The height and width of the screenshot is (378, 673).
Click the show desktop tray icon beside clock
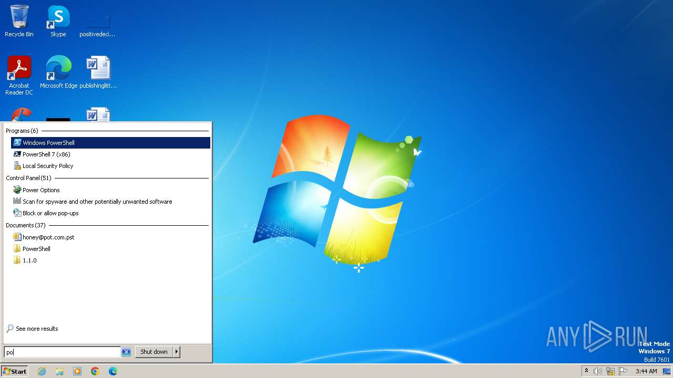pyautogui.click(x=667, y=371)
